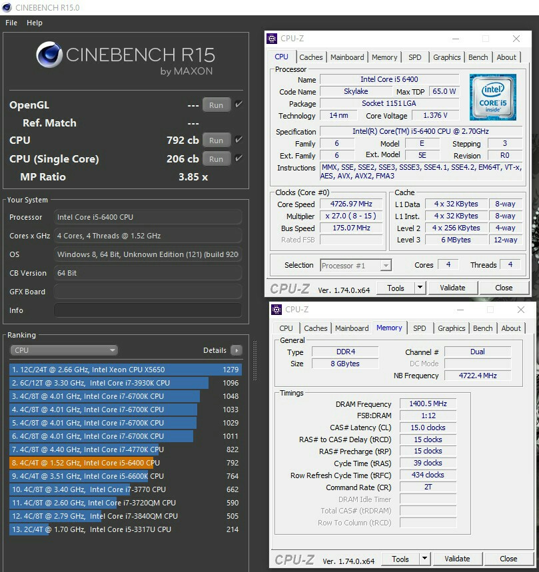Select CPU tab in upper CPU-Z window

pyautogui.click(x=281, y=57)
